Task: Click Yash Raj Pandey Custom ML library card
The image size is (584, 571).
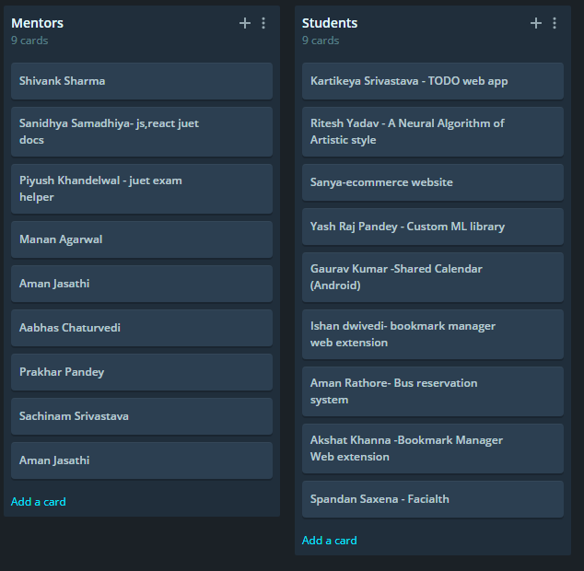Action: (x=433, y=227)
